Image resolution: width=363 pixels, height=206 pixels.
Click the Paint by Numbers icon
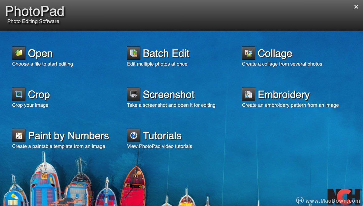[19, 135]
